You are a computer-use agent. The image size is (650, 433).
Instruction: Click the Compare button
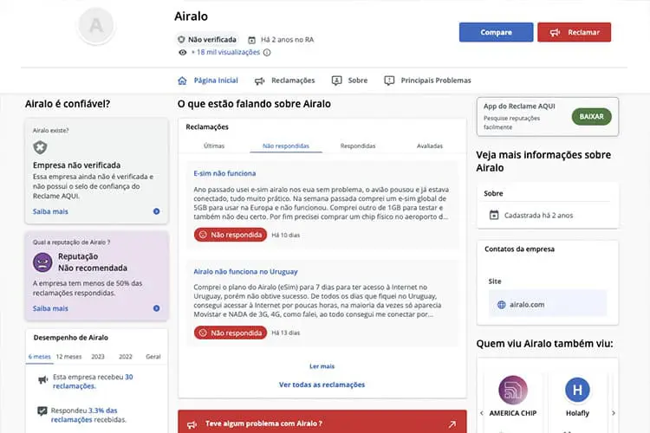(496, 32)
